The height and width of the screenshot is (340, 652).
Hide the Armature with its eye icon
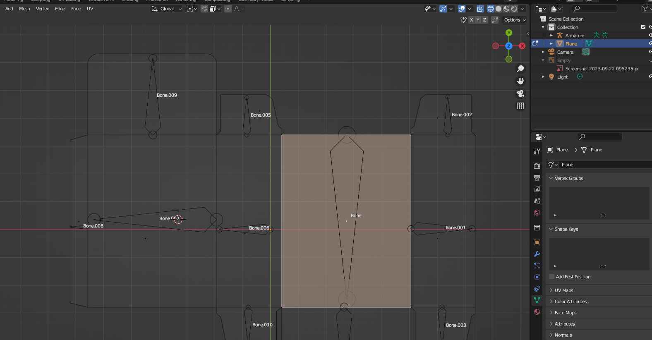click(650, 35)
